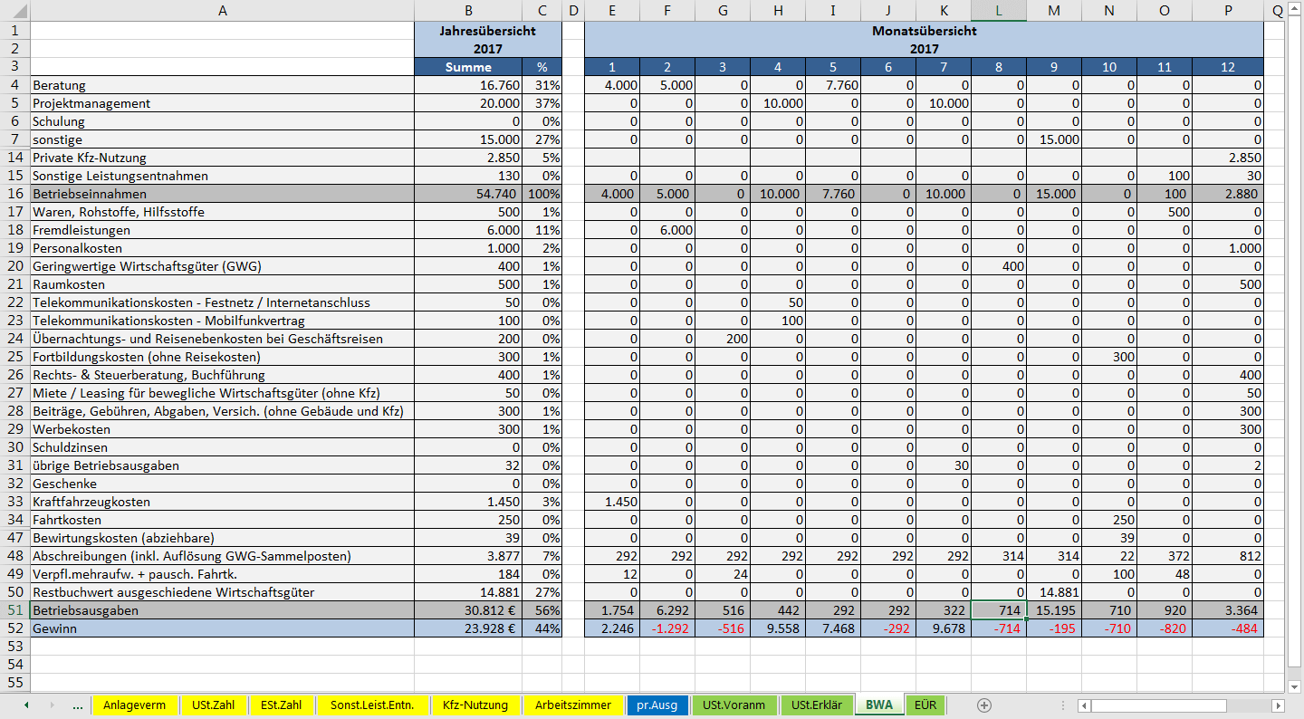This screenshot has width=1304, height=719.
Task: Open the USt.Erklär sheet tab
Action: click(x=816, y=705)
